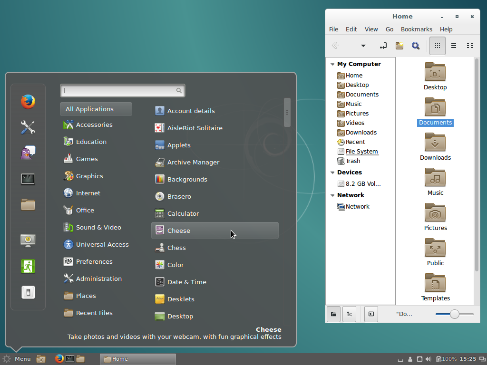Open Bookmarks menu in Home window
Screen dimensions: 487x365
(x=417, y=29)
